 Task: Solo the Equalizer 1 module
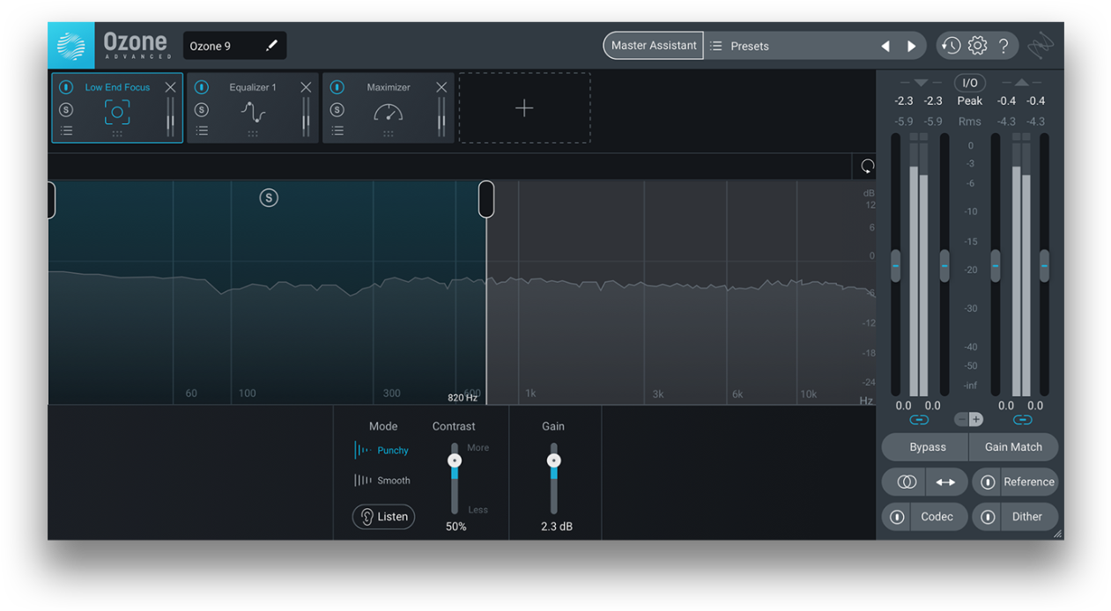202,110
